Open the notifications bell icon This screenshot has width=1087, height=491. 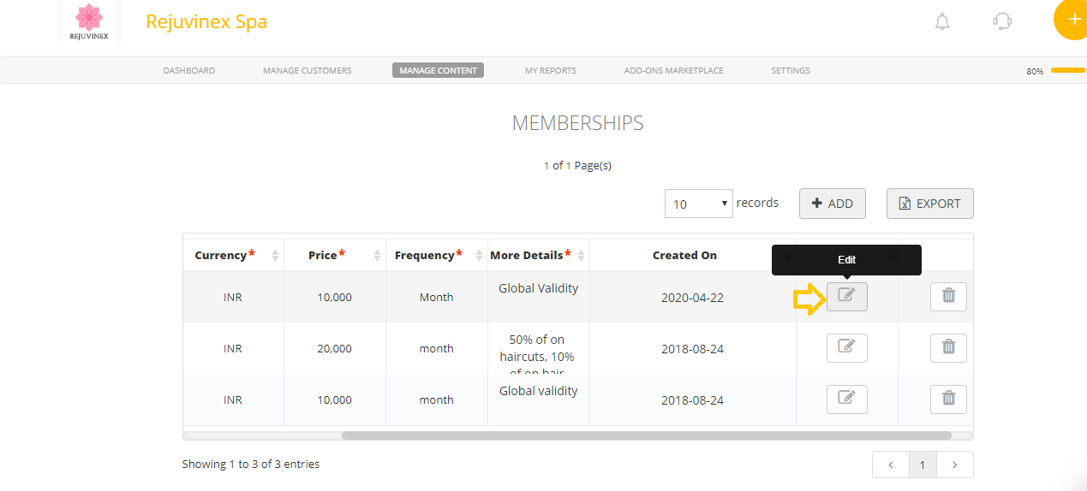point(942,21)
